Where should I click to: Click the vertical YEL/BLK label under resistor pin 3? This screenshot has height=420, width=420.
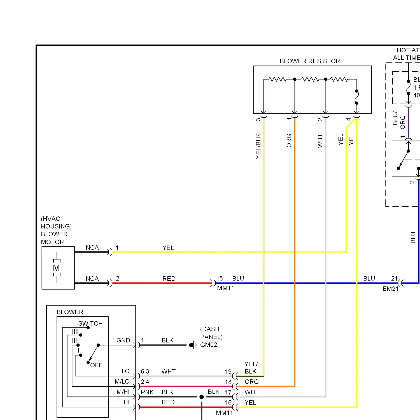[258, 146]
